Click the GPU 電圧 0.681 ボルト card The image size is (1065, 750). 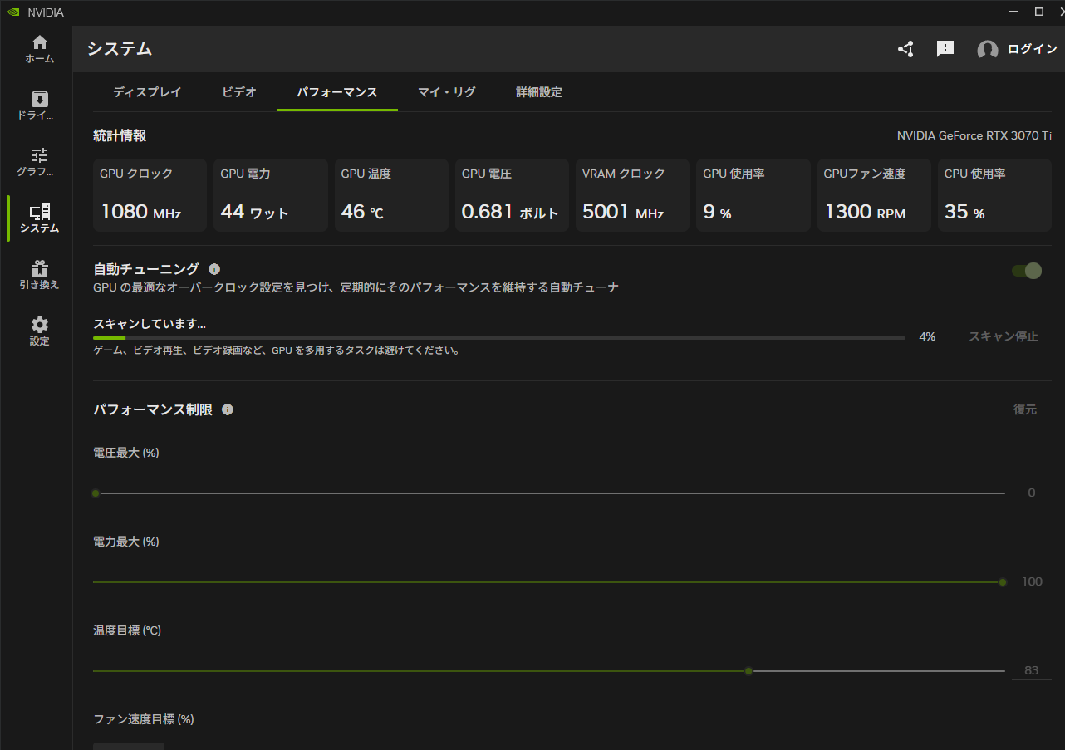click(512, 195)
